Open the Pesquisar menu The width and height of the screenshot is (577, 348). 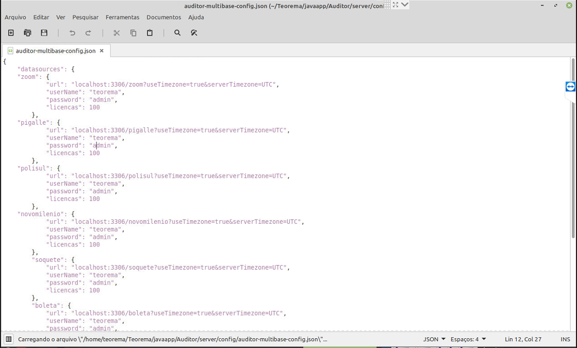click(x=86, y=18)
